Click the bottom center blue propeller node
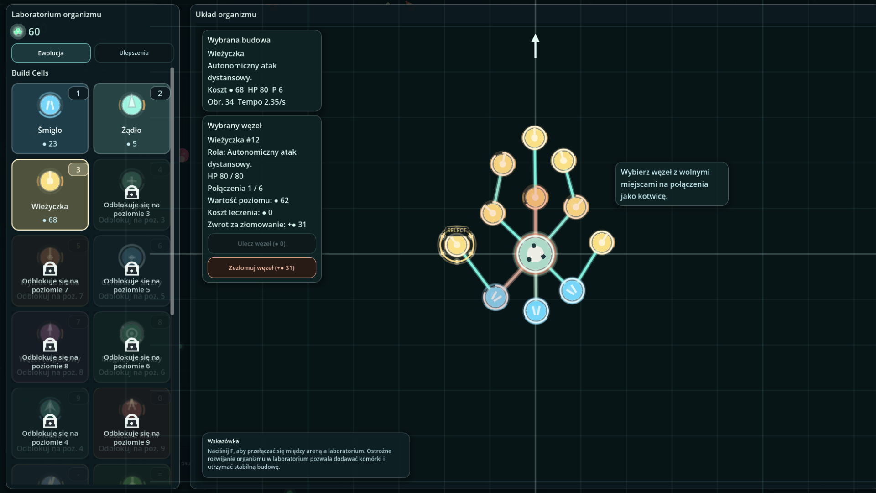 [x=536, y=311]
